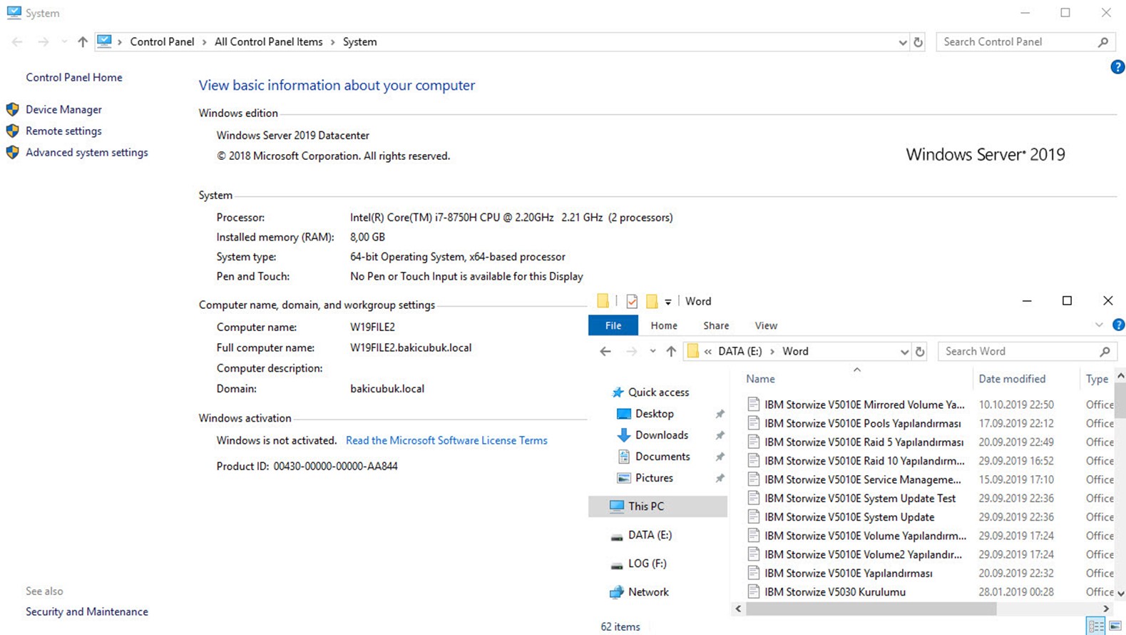Open Pictures in Quick access
The width and height of the screenshot is (1126, 635).
point(654,478)
